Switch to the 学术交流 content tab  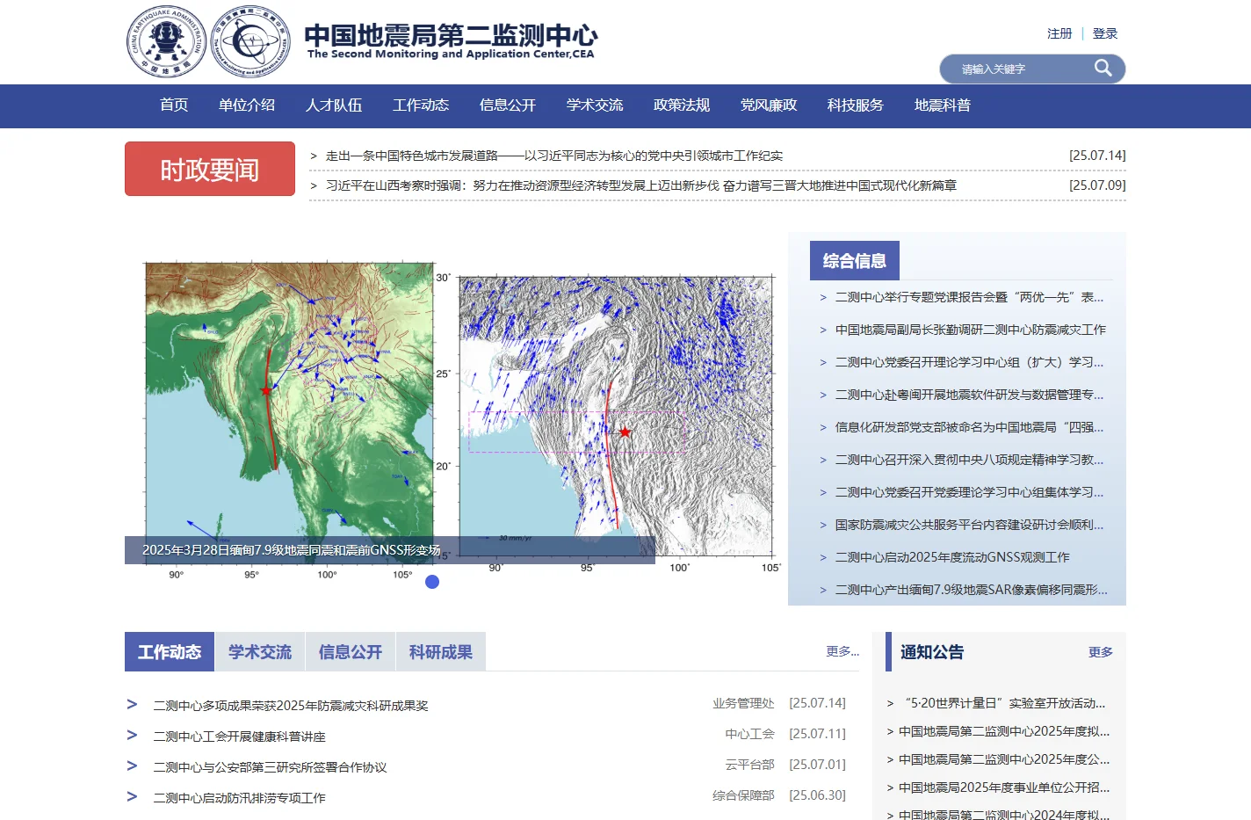click(260, 651)
